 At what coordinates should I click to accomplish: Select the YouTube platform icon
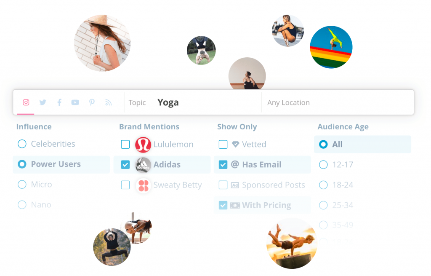coord(75,102)
